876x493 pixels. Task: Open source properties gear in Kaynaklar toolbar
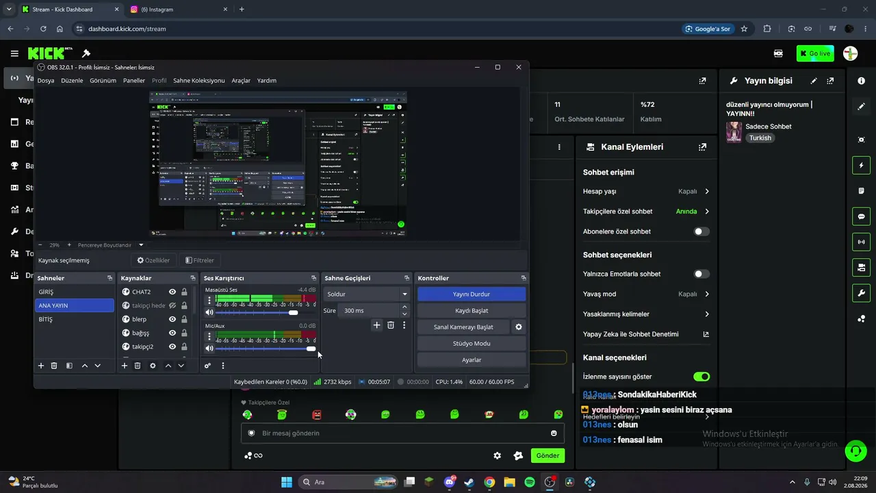pyautogui.click(x=153, y=366)
